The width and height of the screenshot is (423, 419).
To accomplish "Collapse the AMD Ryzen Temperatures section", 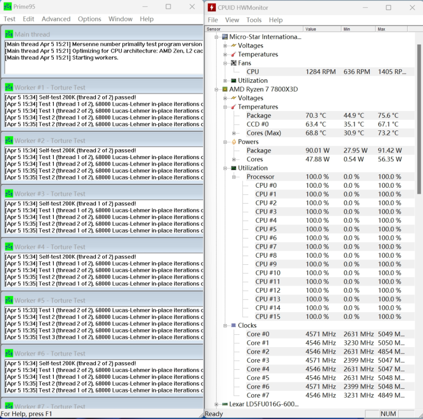I will [x=225, y=107].
